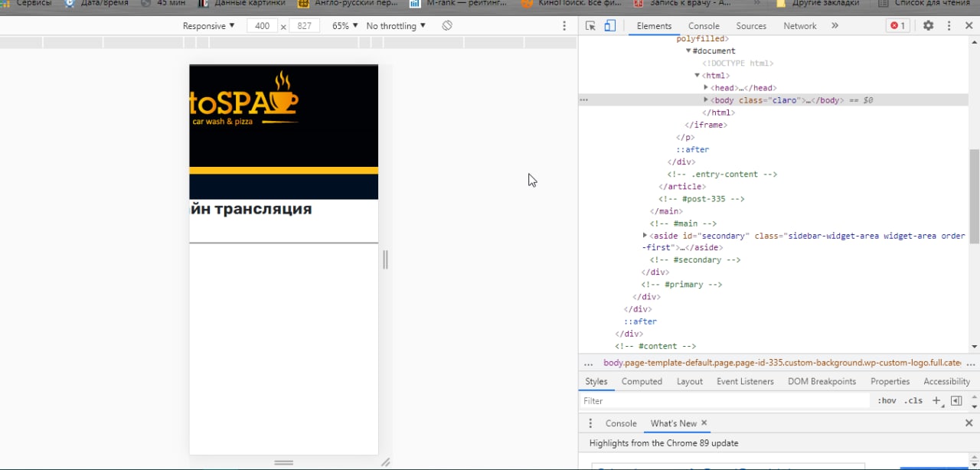Open the Properties pane tab
This screenshot has width=980, height=470.
pyautogui.click(x=890, y=381)
